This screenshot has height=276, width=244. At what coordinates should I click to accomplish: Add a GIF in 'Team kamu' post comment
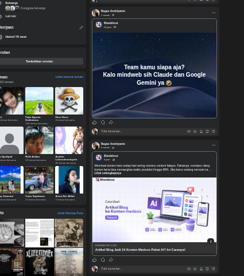(207, 131)
